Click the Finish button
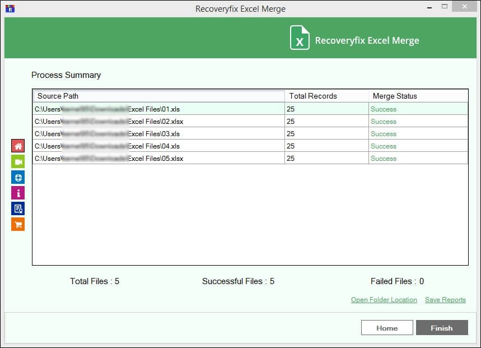481x348 pixels. point(442,328)
